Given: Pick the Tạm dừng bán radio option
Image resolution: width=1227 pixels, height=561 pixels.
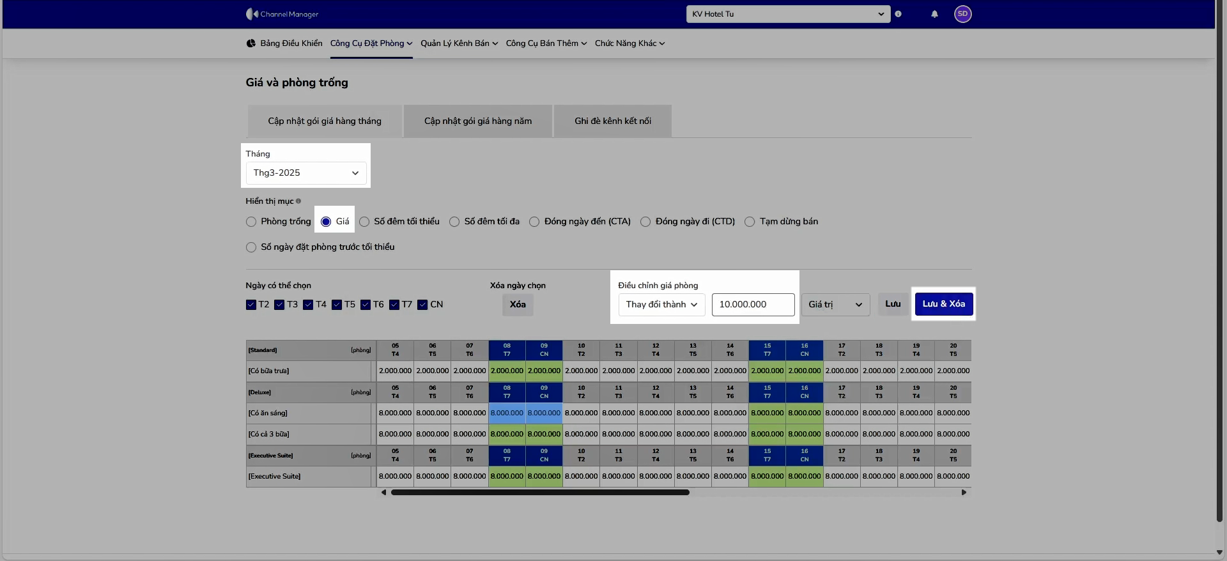Looking at the screenshot, I should [x=750, y=222].
